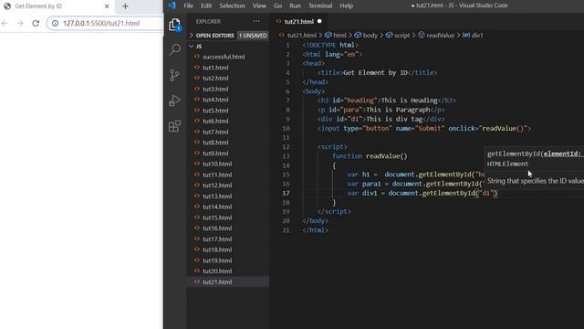
Task: Open the Run menu
Action: point(295,5)
